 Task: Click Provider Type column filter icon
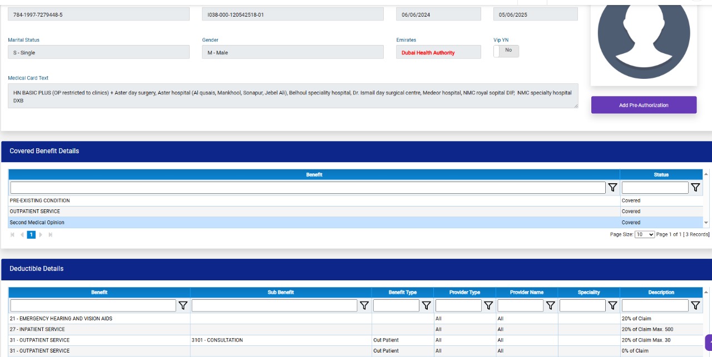(488, 305)
